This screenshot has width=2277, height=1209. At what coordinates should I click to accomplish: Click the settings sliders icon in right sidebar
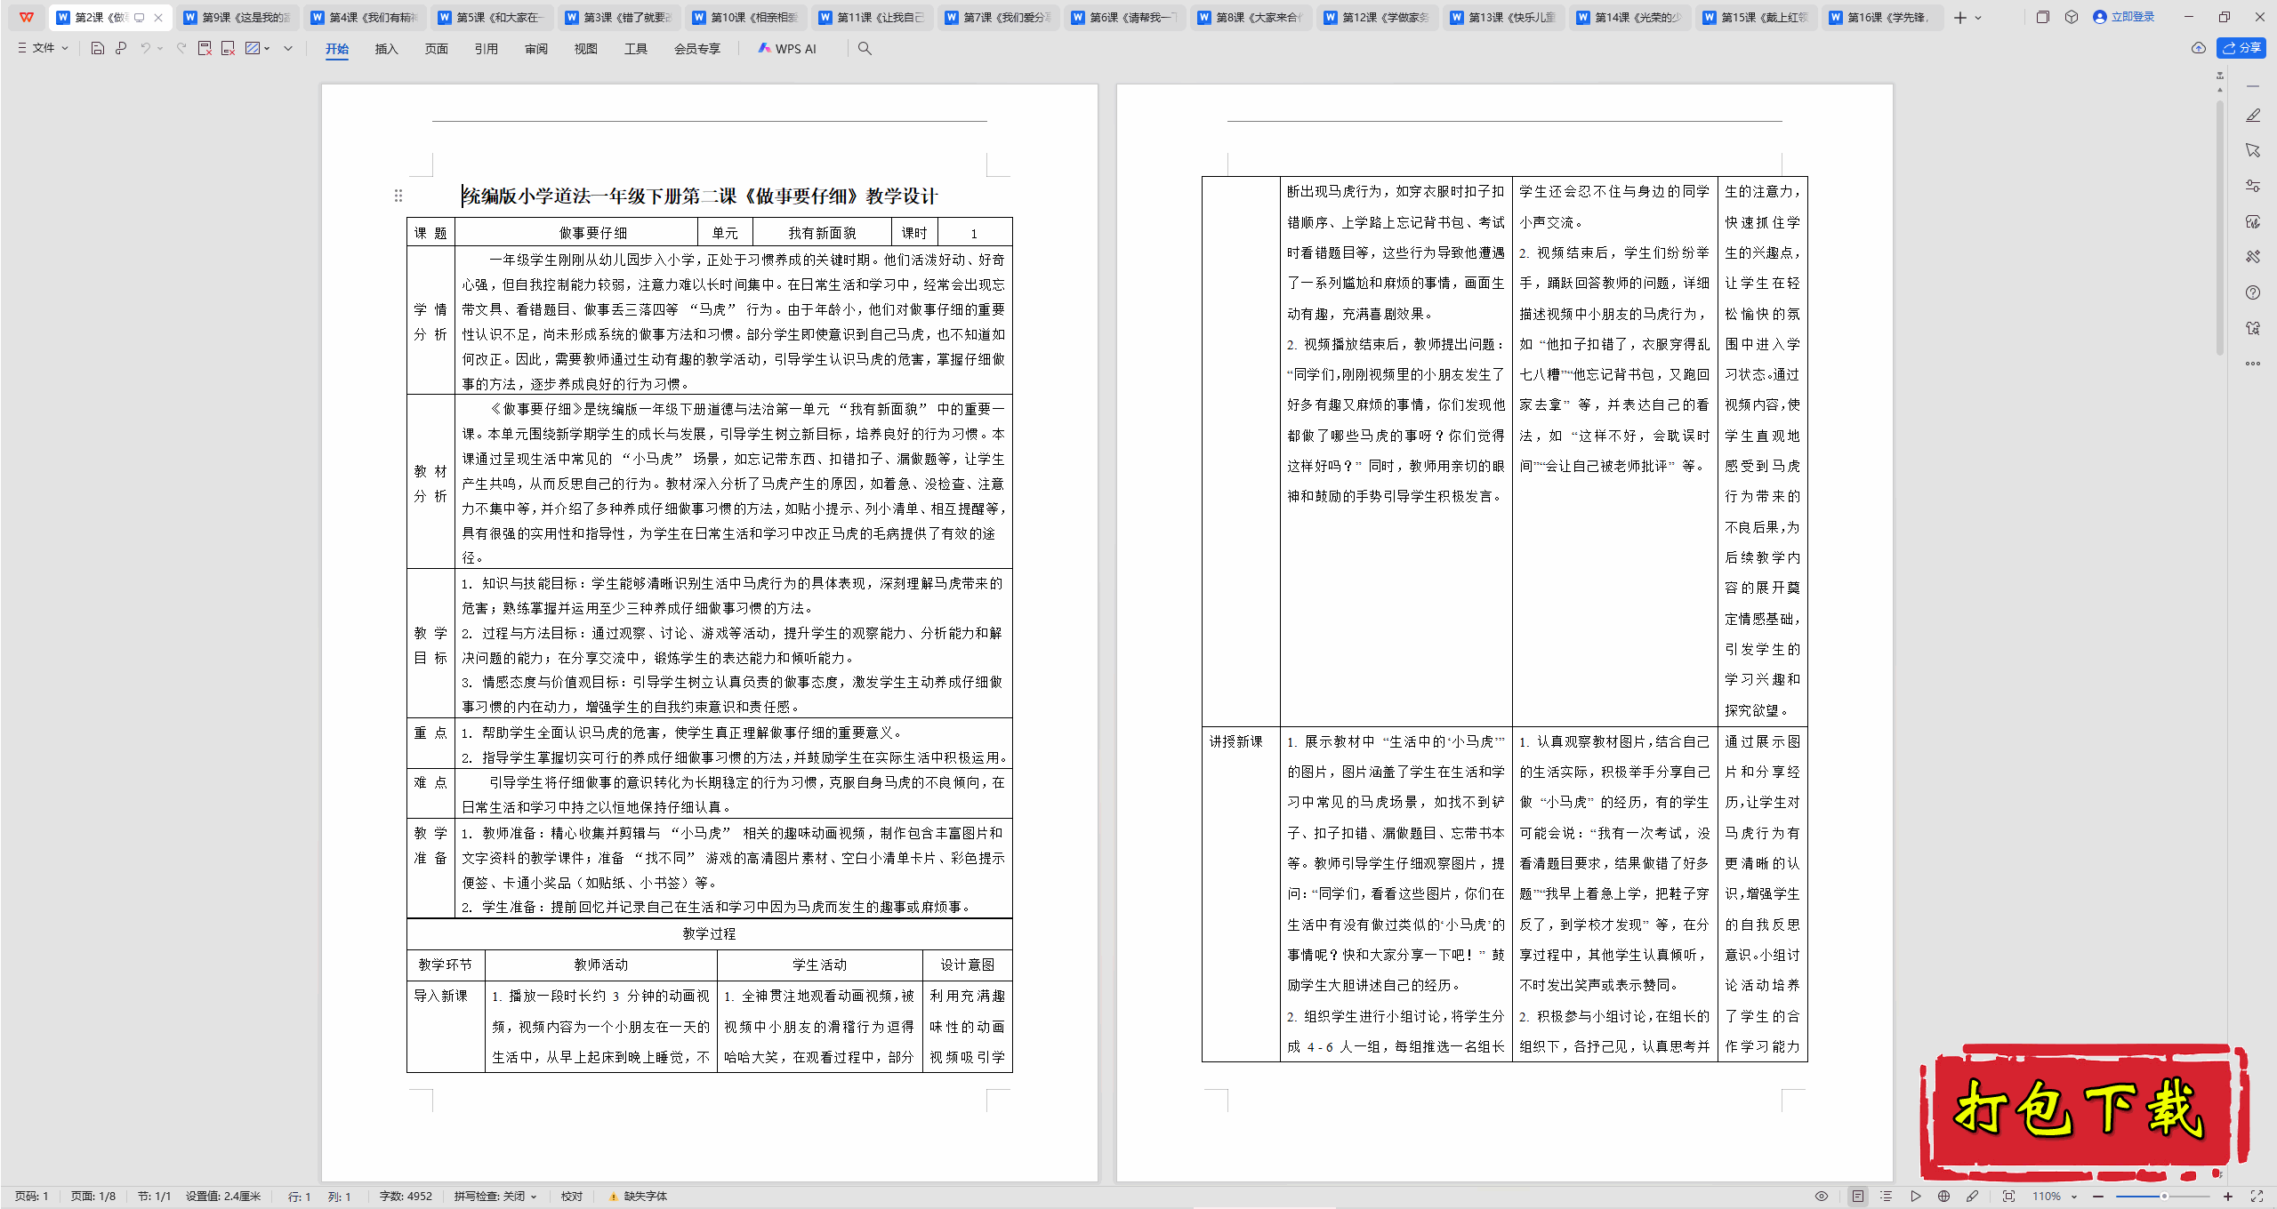pos(2253,186)
